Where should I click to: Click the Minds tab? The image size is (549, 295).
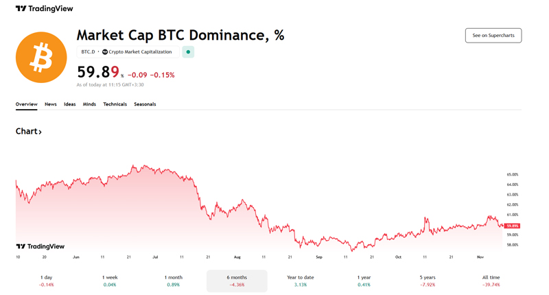point(89,104)
